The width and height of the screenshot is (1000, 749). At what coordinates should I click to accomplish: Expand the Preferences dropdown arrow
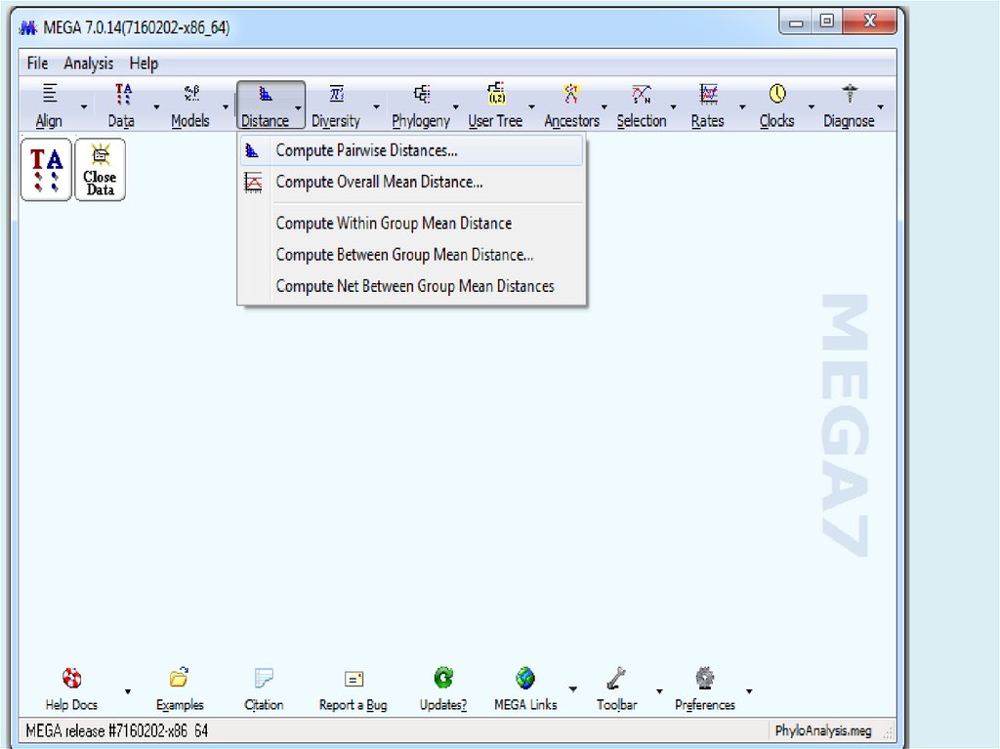click(749, 691)
